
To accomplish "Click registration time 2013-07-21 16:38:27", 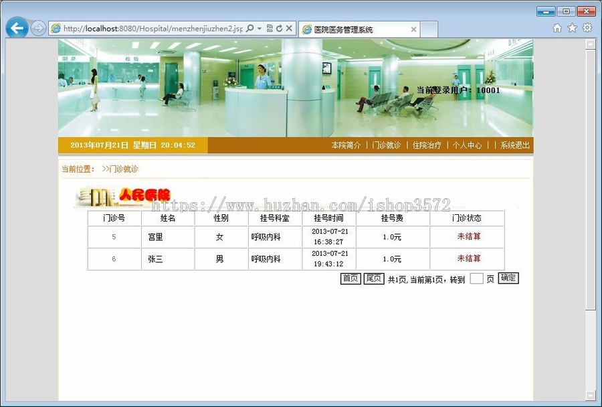I will pos(330,236).
